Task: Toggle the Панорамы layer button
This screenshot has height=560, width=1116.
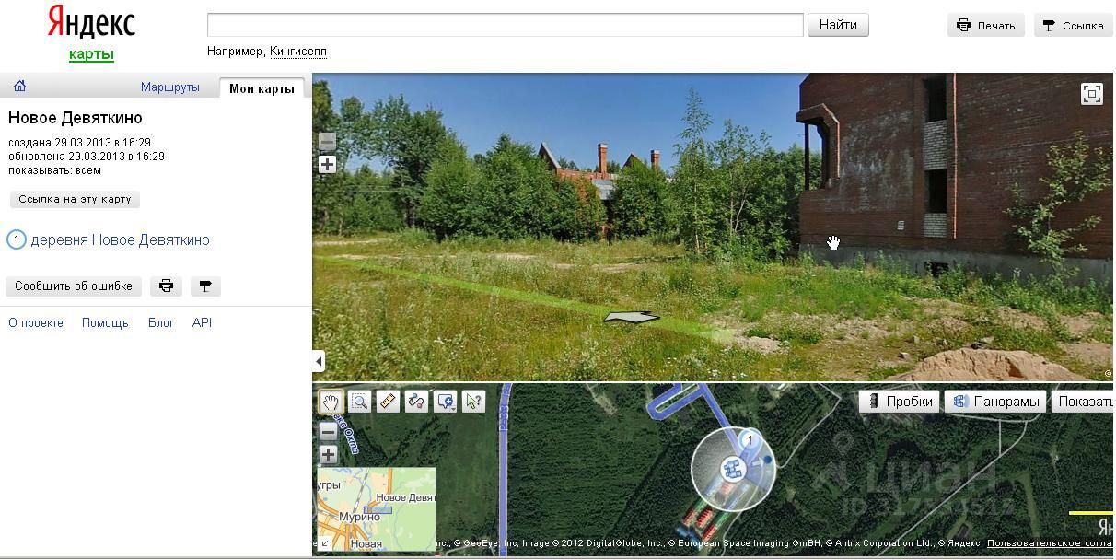Action: click(x=997, y=402)
